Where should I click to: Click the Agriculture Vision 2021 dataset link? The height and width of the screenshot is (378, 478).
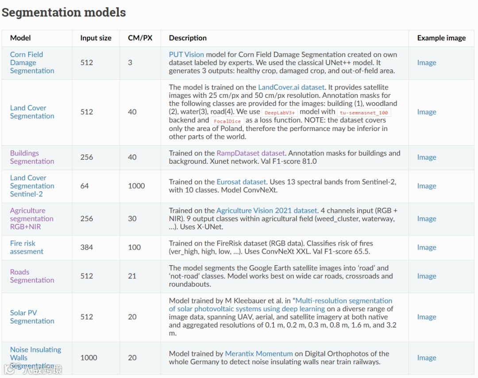point(267,211)
